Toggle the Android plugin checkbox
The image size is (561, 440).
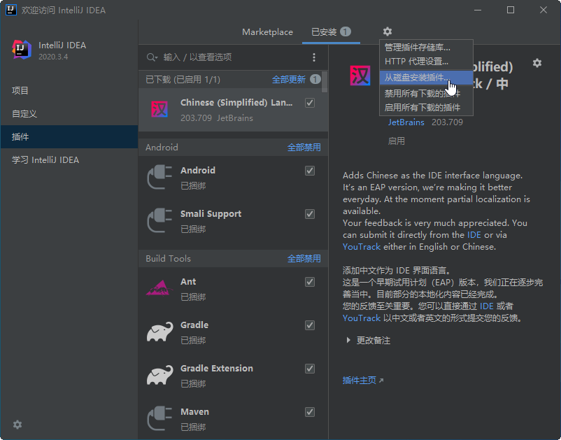click(310, 171)
